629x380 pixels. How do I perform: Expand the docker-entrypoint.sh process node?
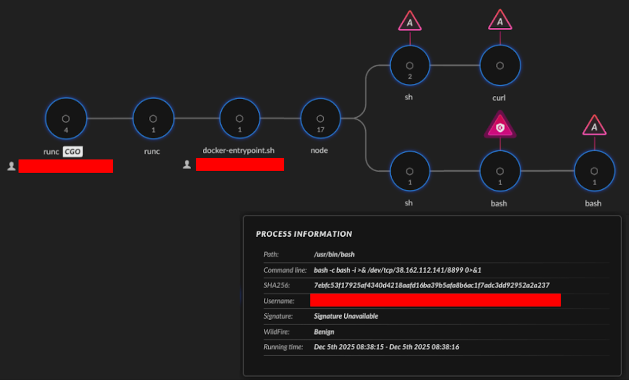click(240, 119)
